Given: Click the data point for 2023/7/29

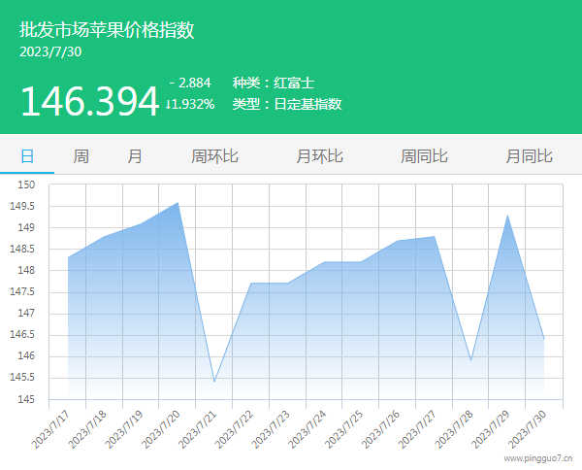Looking at the screenshot, I should click(x=507, y=216).
